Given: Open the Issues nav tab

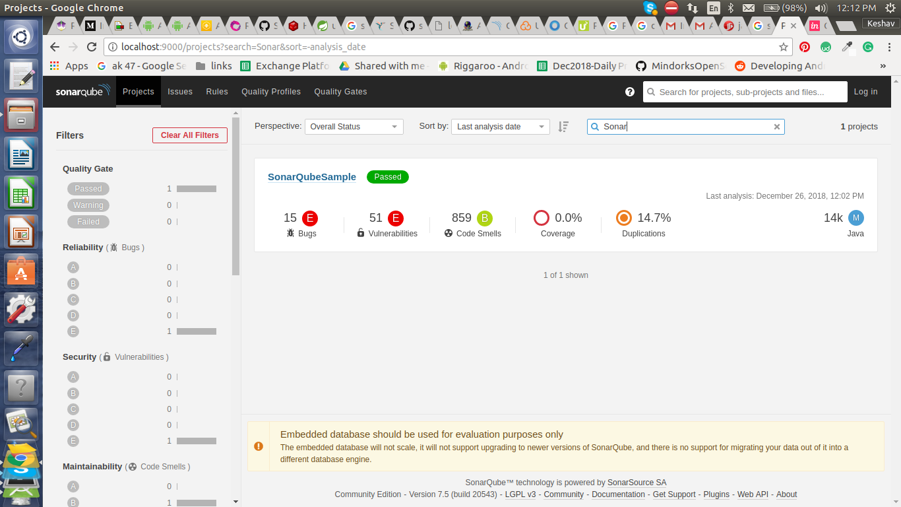Looking at the screenshot, I should (x=180, y=92).
